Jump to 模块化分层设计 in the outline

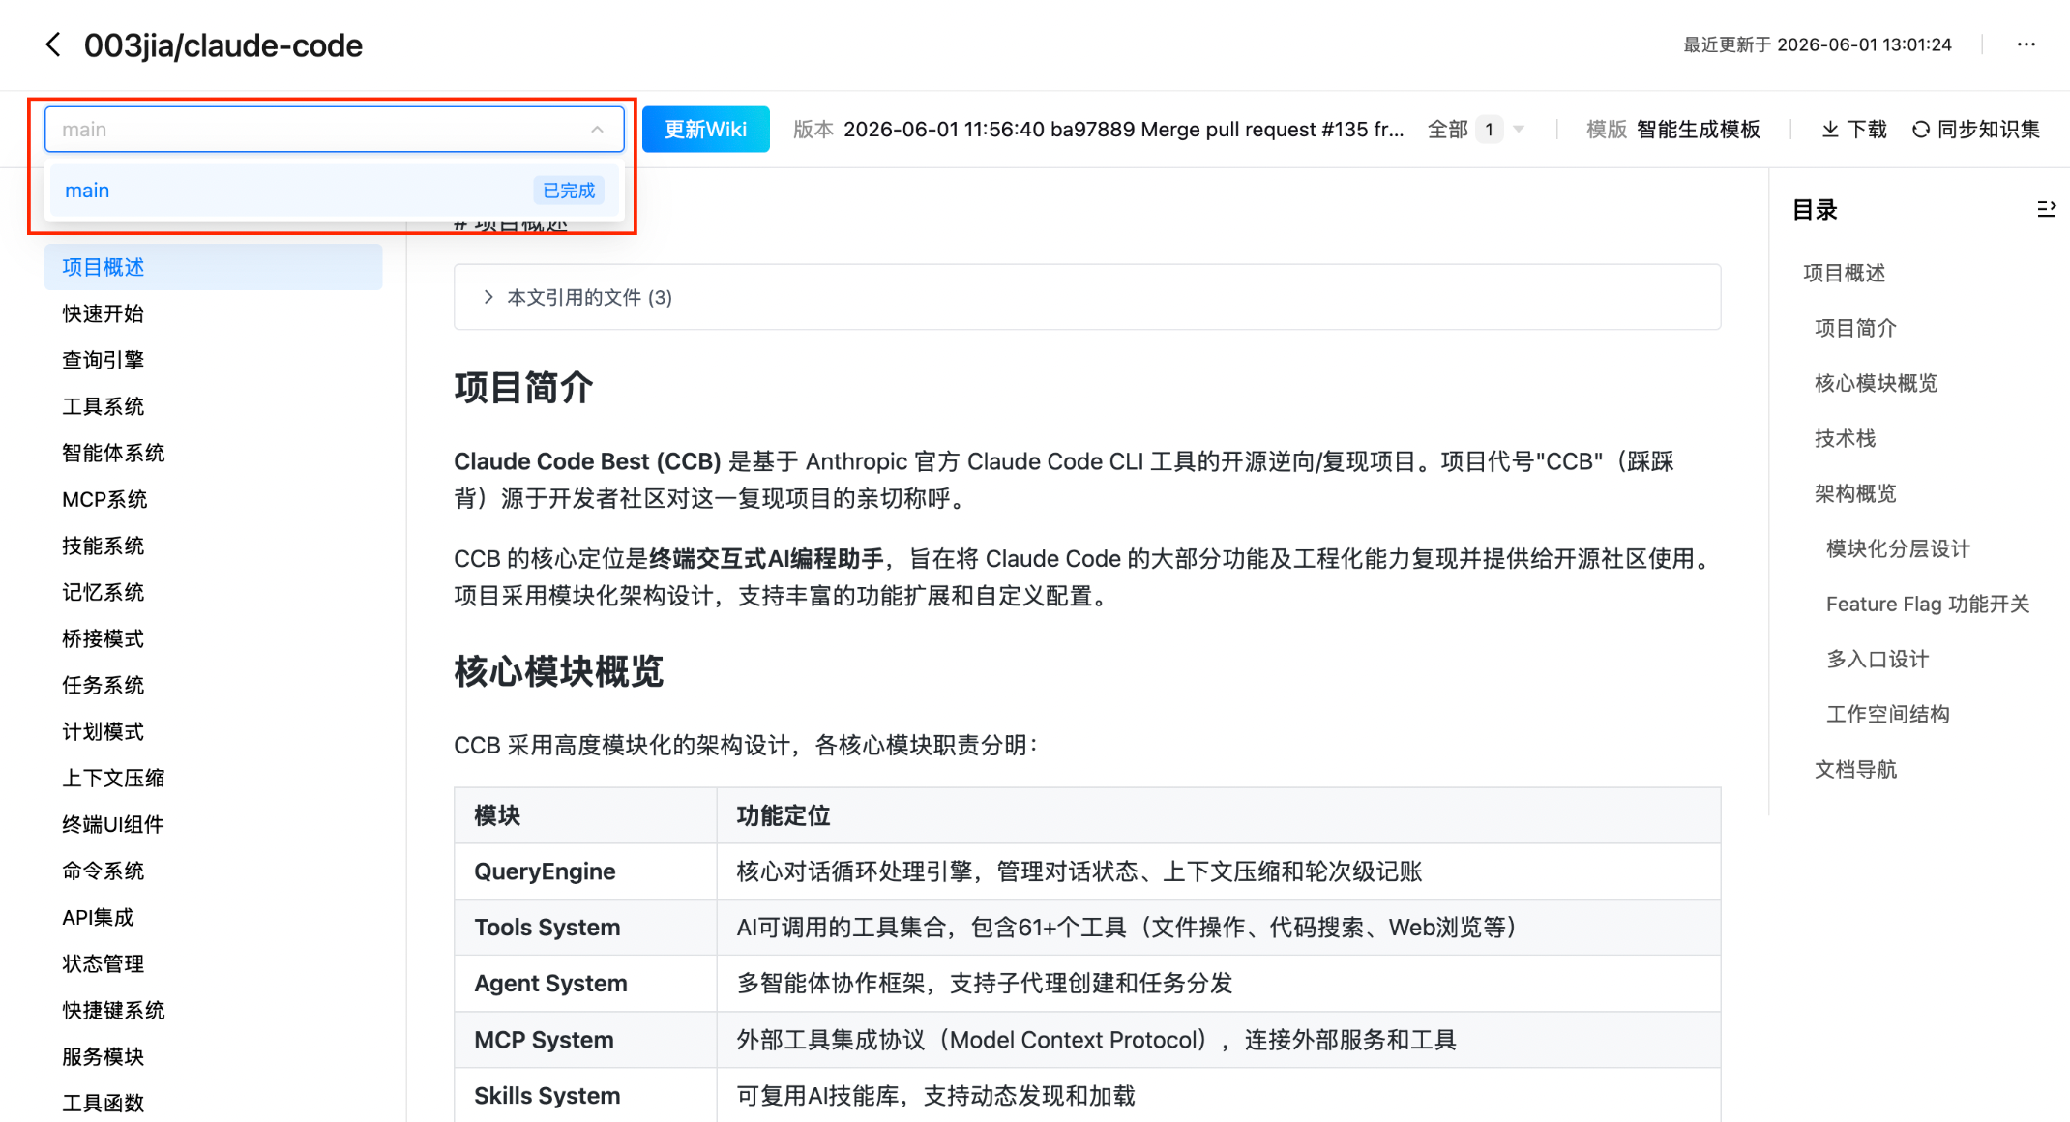coord(1898,548)
